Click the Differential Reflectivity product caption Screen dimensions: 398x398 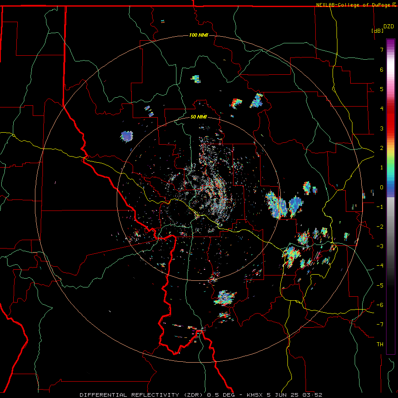(x=201, y=395)
